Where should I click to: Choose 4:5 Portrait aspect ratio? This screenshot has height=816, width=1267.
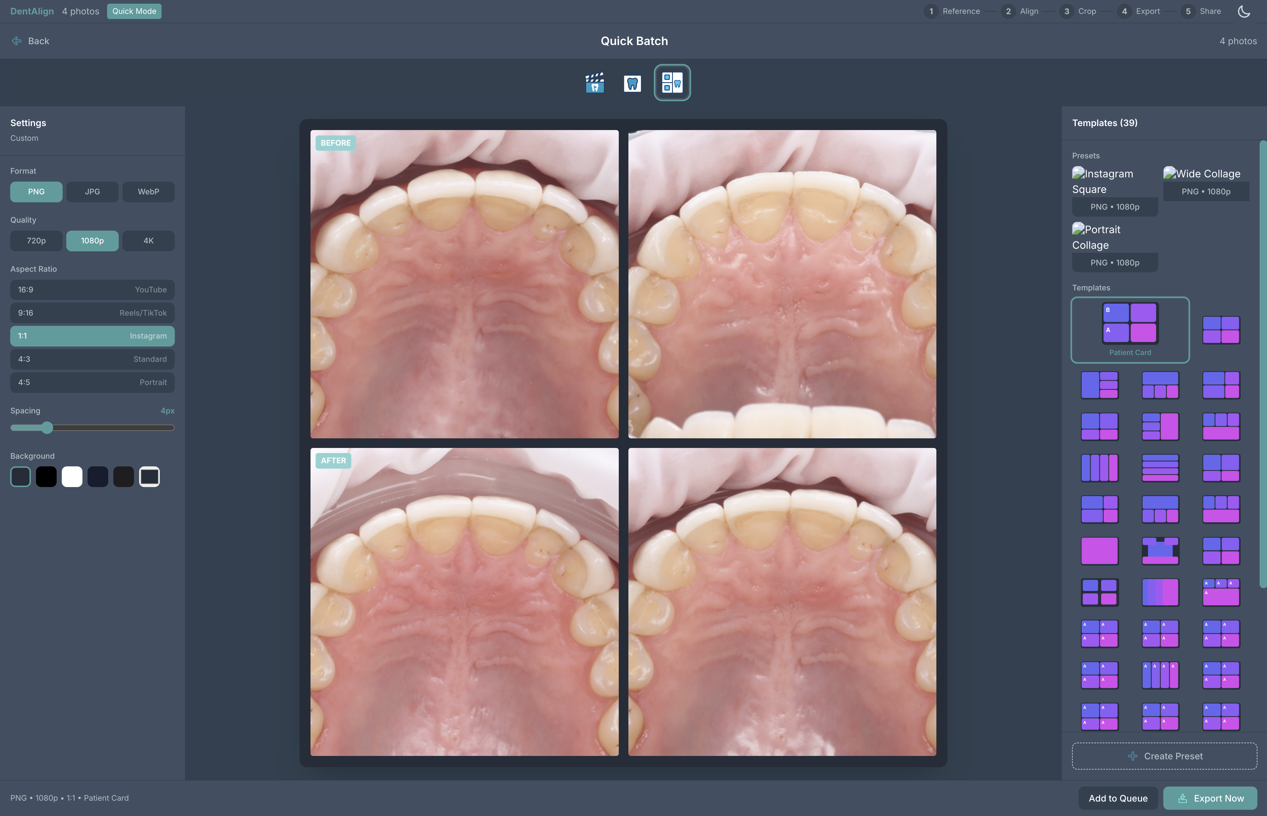click(92, 382)
